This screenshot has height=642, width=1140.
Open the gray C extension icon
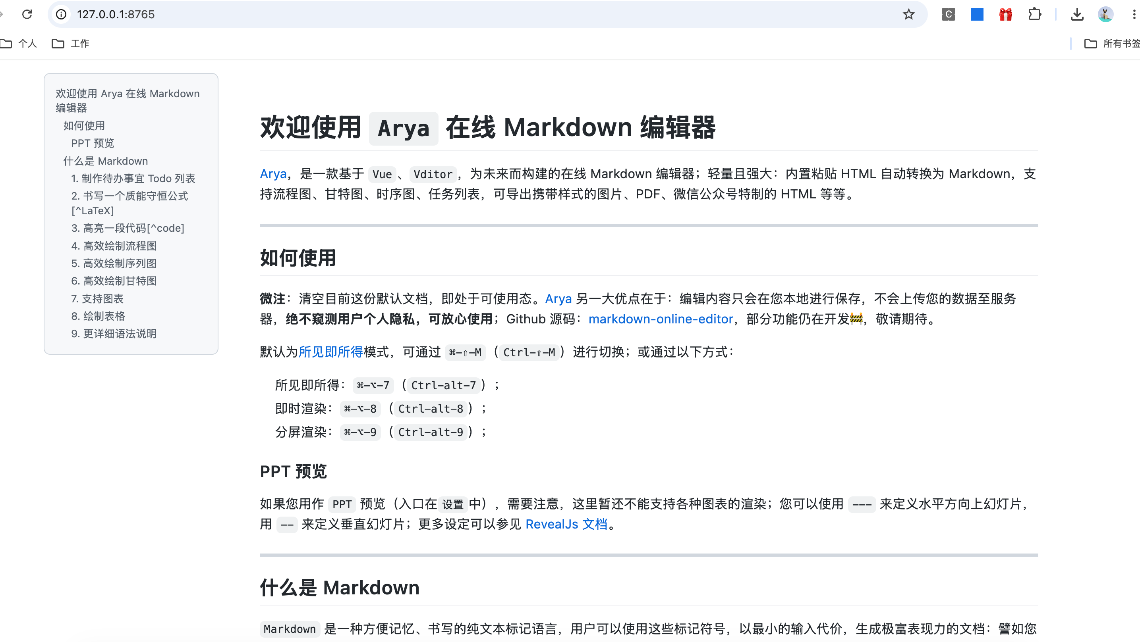(949, 14)
